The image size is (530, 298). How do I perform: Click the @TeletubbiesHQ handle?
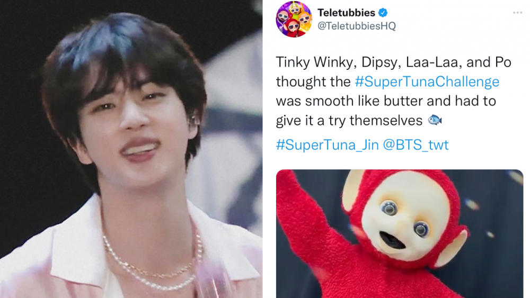[x=356, y=26]
